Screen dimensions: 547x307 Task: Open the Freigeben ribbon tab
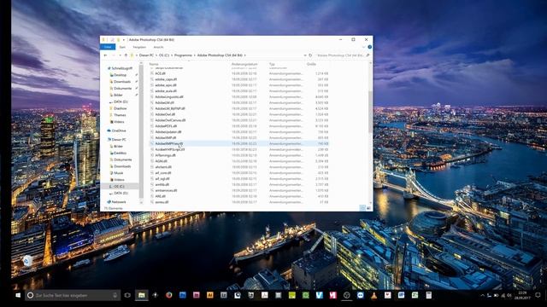tap(139, 47)
